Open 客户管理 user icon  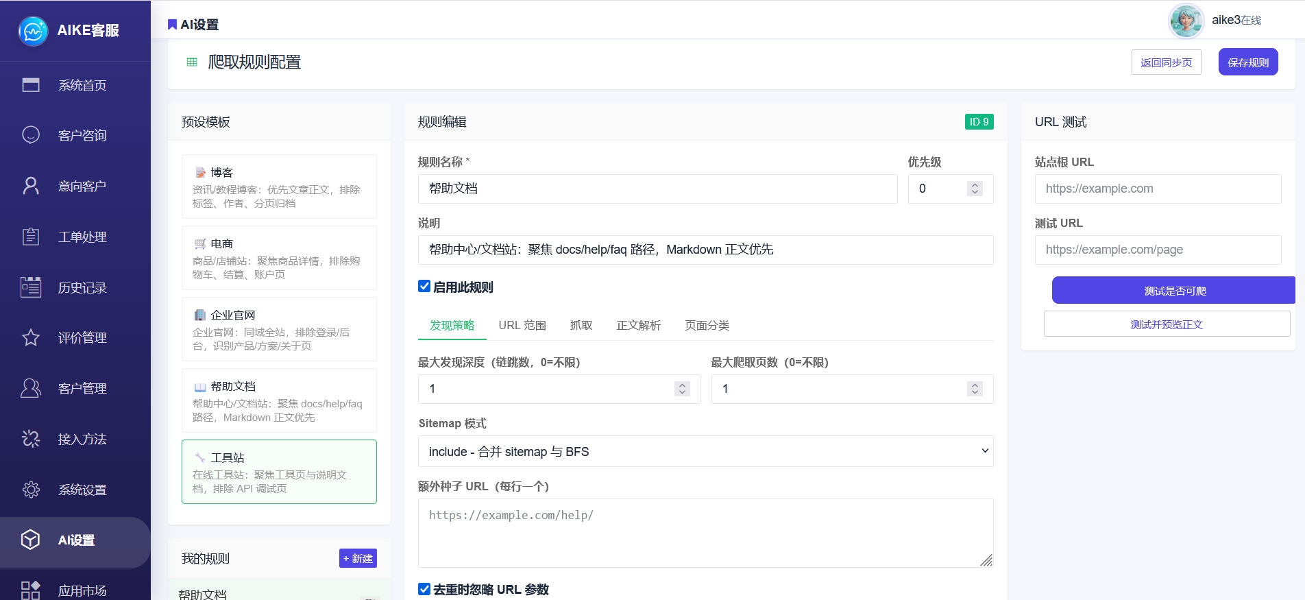click(x=31, y=388)
